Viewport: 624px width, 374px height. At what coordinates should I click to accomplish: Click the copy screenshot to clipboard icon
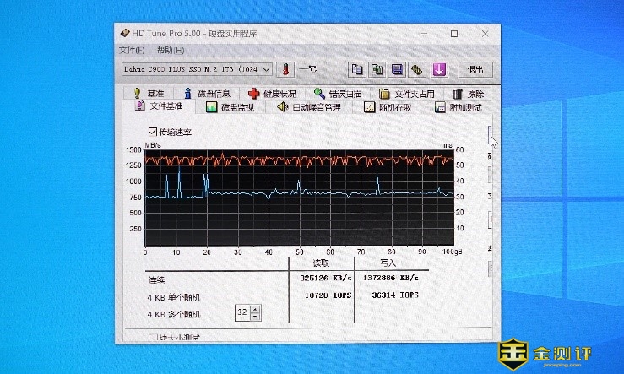click(377, 69)
